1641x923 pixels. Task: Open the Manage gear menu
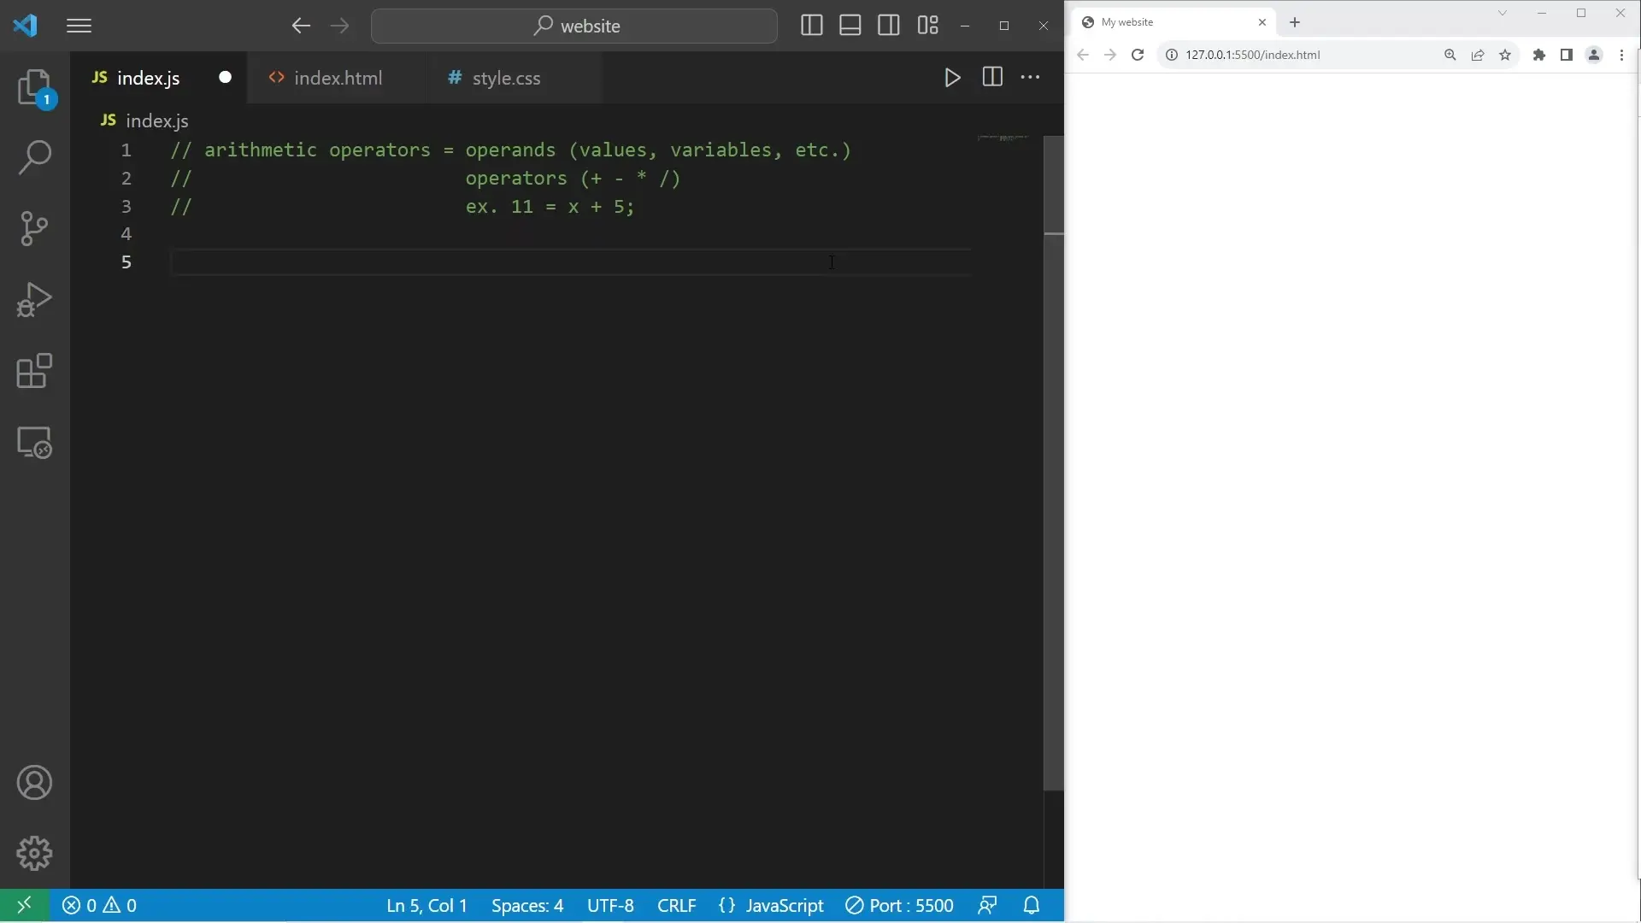[x=34, y=853]
